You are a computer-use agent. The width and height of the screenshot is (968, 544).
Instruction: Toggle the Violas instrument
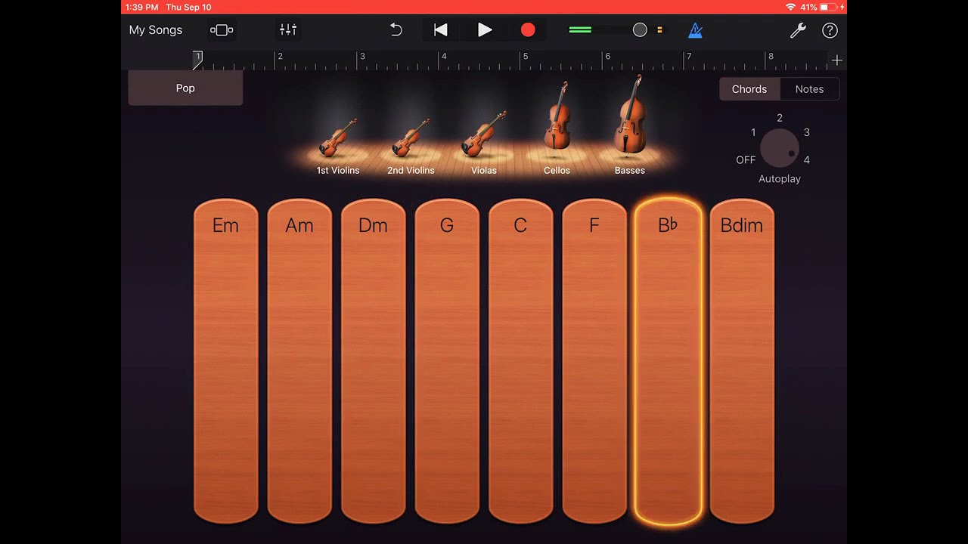point(484,144)
